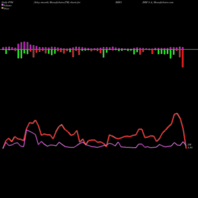The width and height of the screenshot is (198, 198).
Task: Click the '(BRF S.A.) MunafaSutra.com' text
Action: pos(158,2)
